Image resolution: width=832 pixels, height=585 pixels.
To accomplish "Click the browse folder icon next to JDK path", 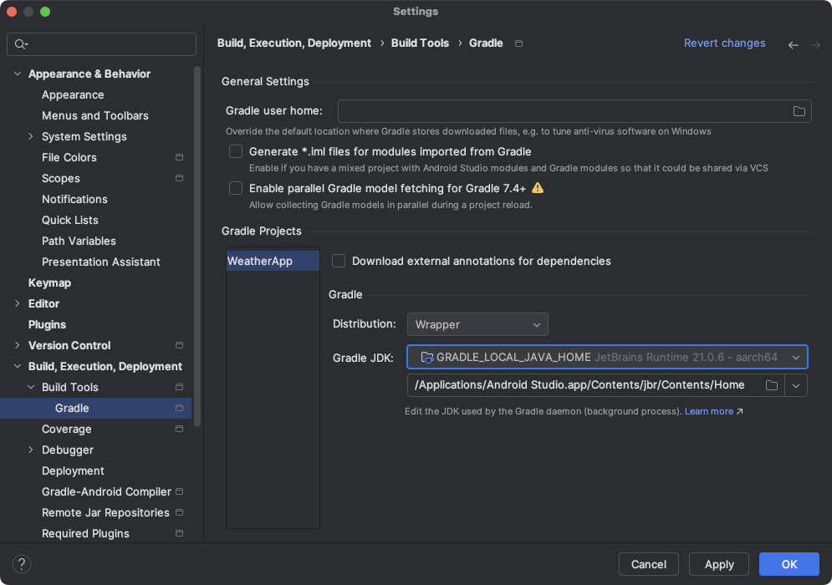I will 772,385.
